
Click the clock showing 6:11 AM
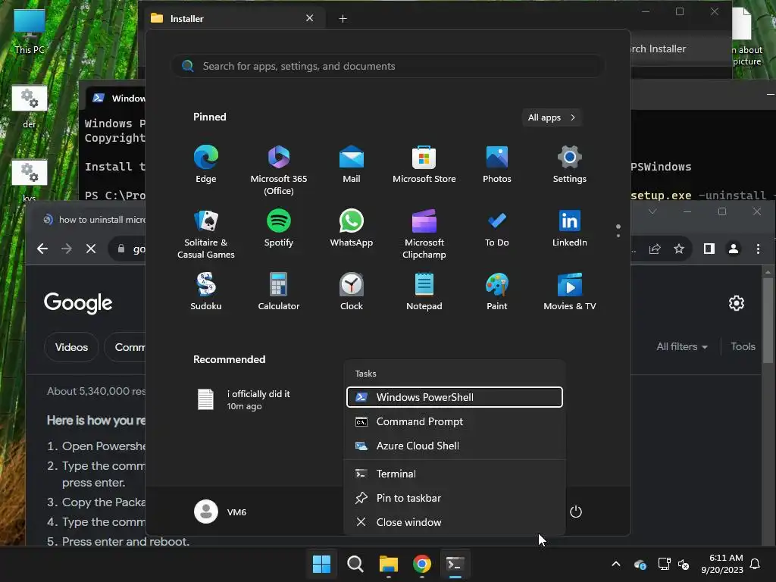[722, 564]
